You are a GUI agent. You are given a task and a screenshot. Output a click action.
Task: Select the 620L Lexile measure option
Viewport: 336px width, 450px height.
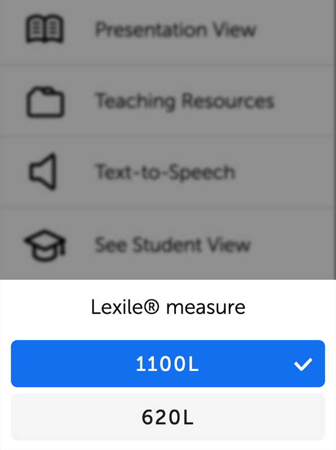tap(168, 417)
